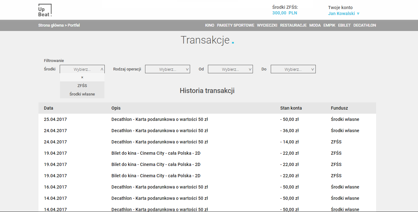Click the Data column header
Screen dimensions: 418x212
48,108
